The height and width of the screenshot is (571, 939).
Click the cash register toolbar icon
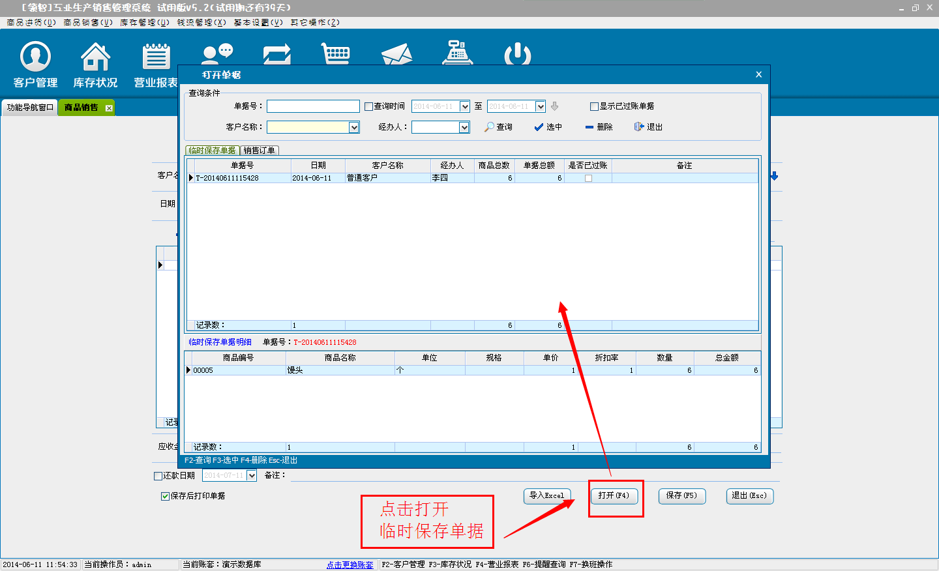coord(457,53)
